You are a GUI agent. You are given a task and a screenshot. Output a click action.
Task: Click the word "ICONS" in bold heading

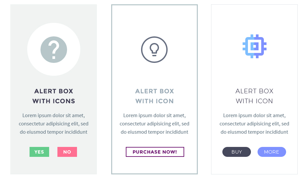pos(64,101)
